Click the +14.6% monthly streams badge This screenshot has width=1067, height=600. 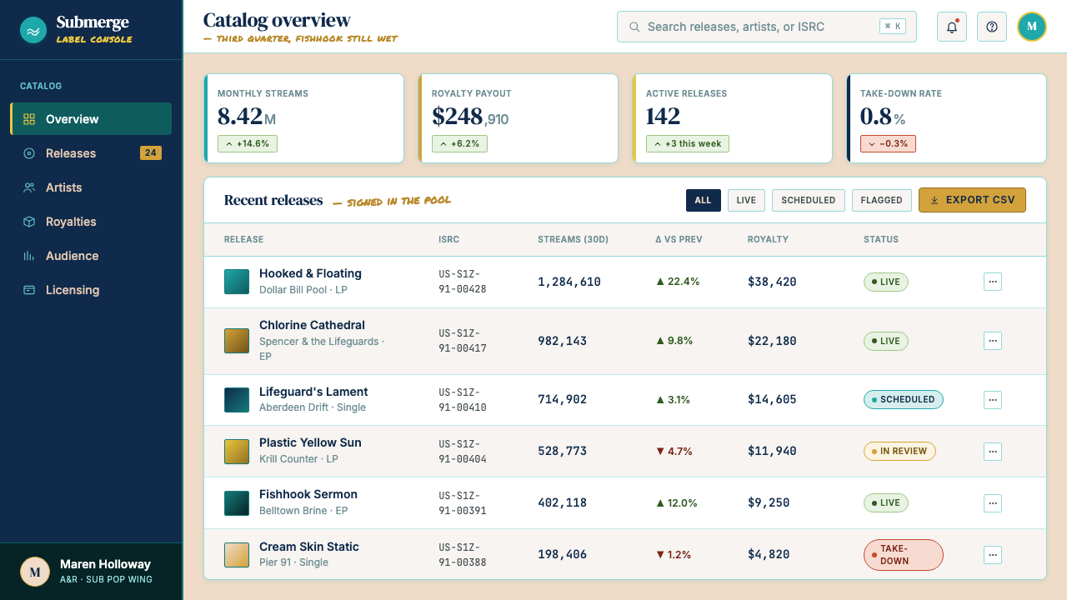[x=248, y=143]
